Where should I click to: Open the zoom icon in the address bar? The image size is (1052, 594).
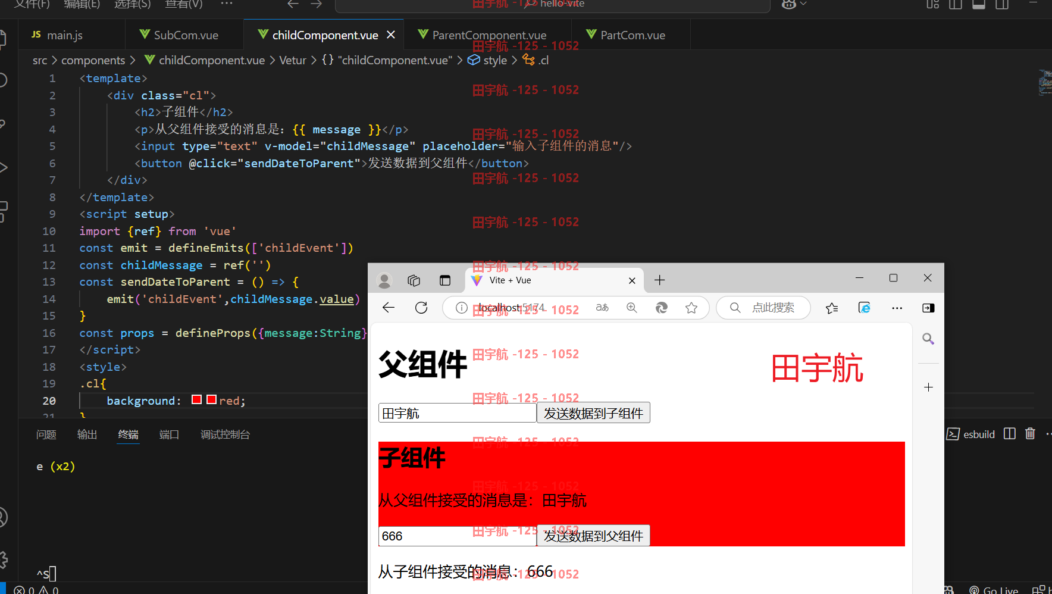pyautogui.click(x=632, y=308)
